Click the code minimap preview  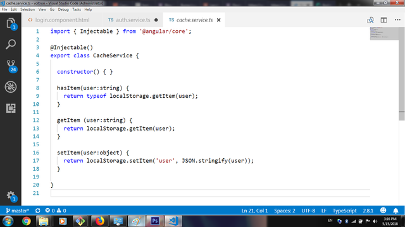(384, 33)
